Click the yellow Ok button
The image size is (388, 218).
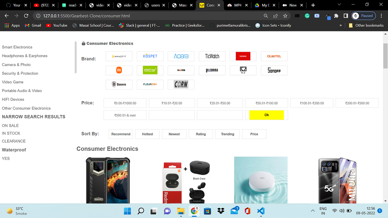[x=266, y=115]
